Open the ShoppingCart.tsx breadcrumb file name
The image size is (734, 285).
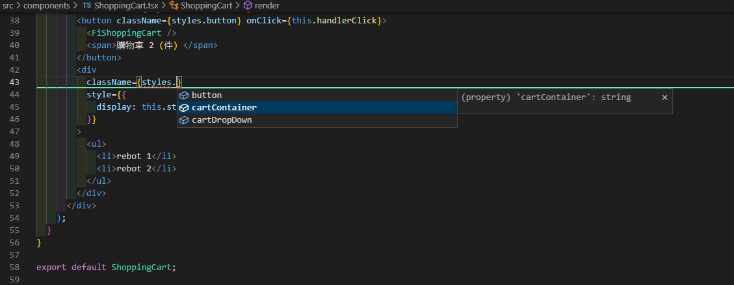tap(122, 5)
